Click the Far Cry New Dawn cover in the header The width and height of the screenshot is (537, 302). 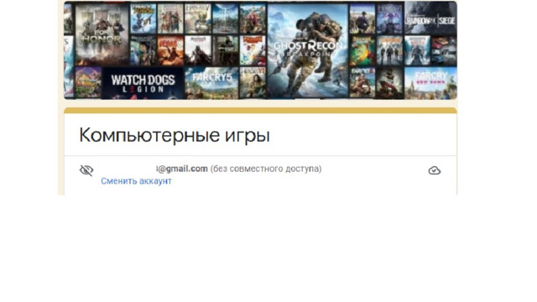click(430, 83)
